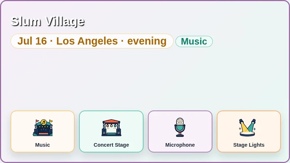The image size is (290, 163).
Task: Click the left speaker on Concert Stage icon
Action: point(104,132)
